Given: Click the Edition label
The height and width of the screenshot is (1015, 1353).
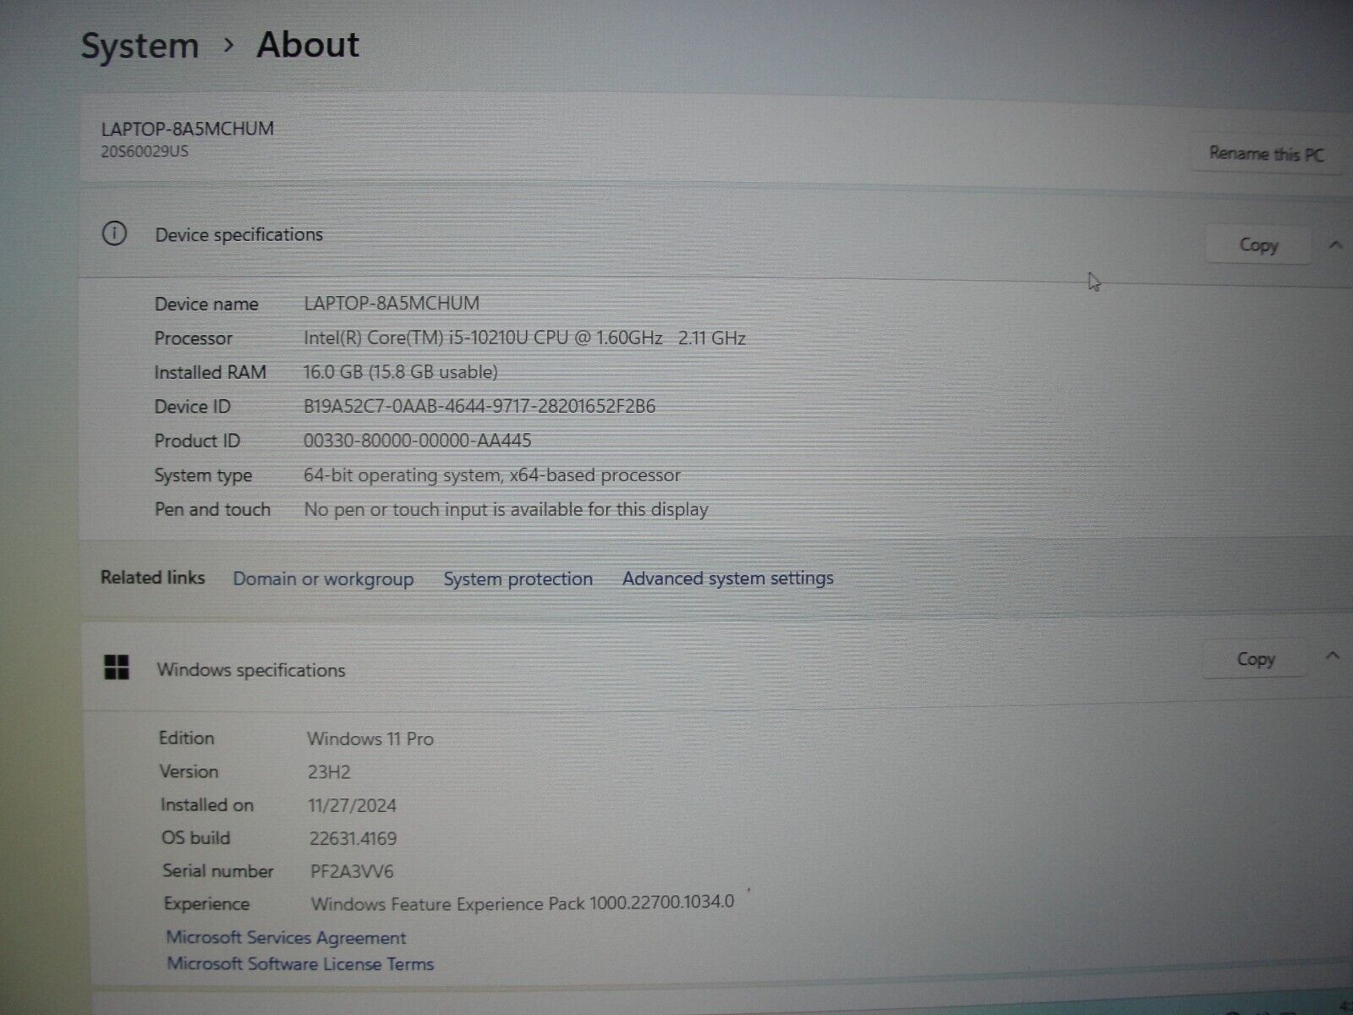Looking at the screenshot, I should [x=187, y=738].
